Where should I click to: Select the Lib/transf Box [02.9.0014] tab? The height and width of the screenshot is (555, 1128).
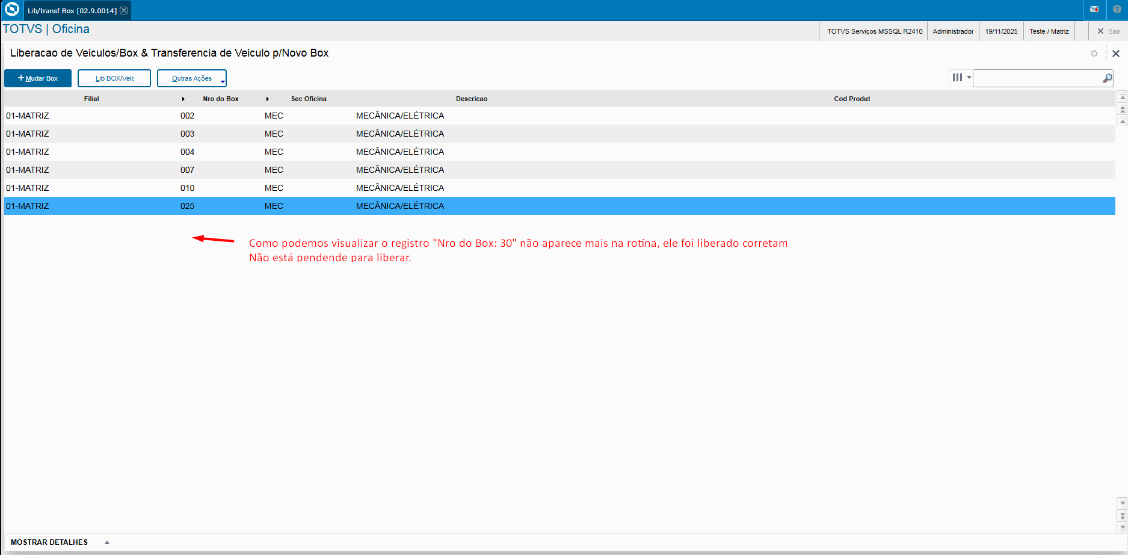pyautogui.click(x=72, y=11)
